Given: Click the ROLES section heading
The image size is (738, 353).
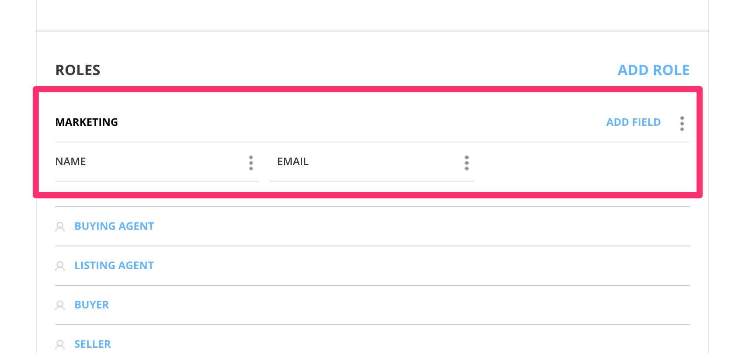Looking at the screenshot, I should [78, 70].
